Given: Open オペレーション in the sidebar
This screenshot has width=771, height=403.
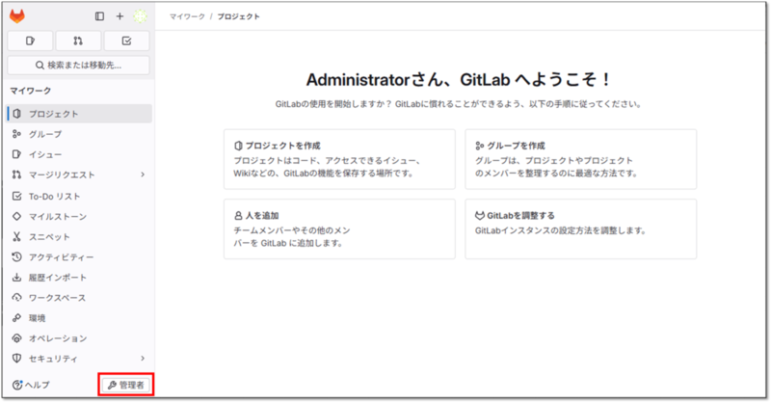Looking at the screenshot, I should point(80,338).
